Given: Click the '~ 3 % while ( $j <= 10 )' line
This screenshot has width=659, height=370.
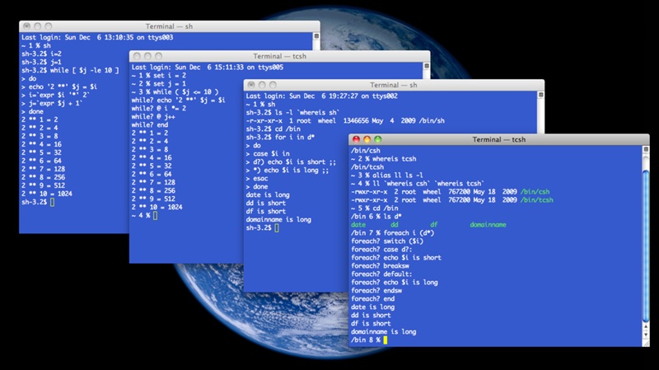Looking at the screenshot, I should pyautogui.click(x=175, y=91).
